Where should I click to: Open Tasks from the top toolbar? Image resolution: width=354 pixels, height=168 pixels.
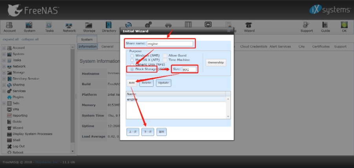click(49, 27)
